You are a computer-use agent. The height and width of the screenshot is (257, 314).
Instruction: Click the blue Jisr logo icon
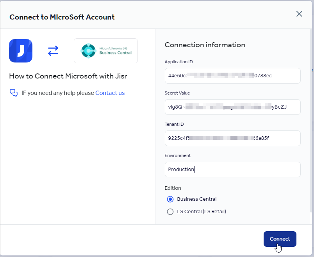click(21, 51)
